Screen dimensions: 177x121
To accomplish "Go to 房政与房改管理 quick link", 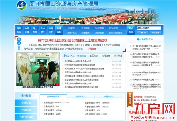I will click(116, 33).
